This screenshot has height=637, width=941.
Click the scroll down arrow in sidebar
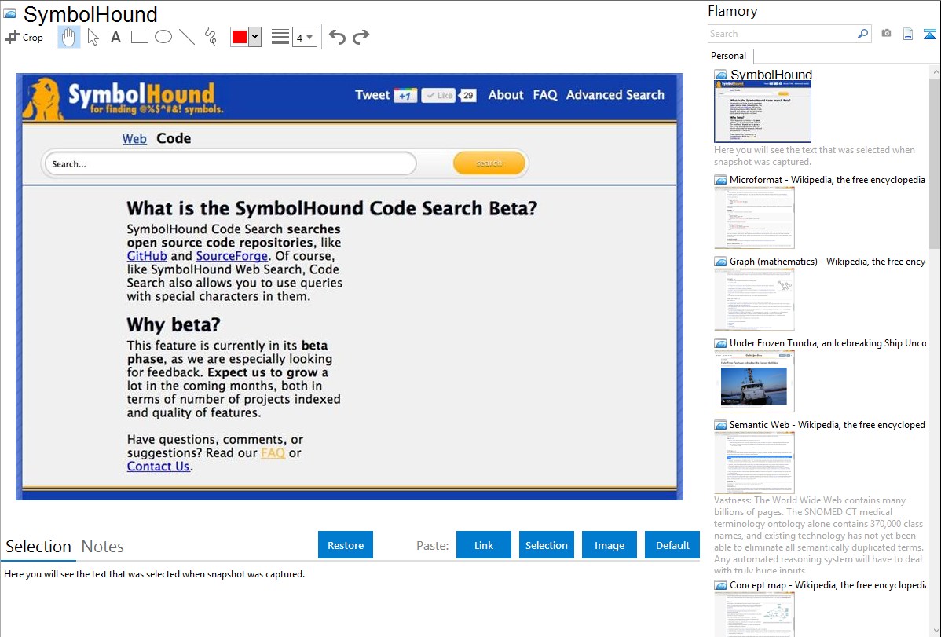coord(935,631)
